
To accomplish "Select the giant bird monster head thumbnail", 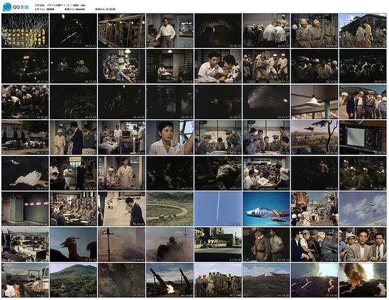I will pos(73,245).
